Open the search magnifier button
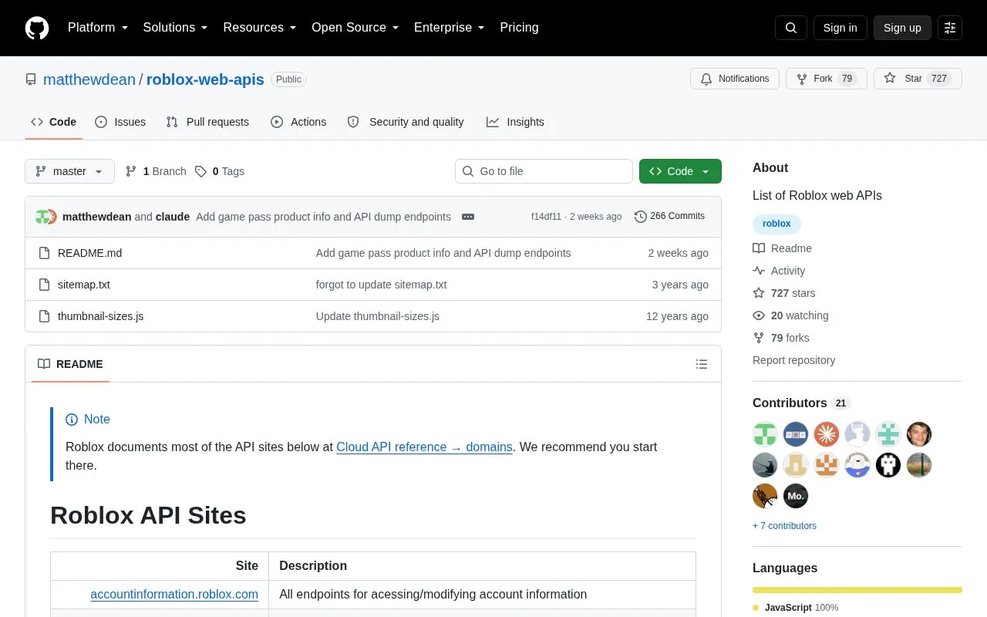This screenshot has width=987, height=617. pos(791,28)
